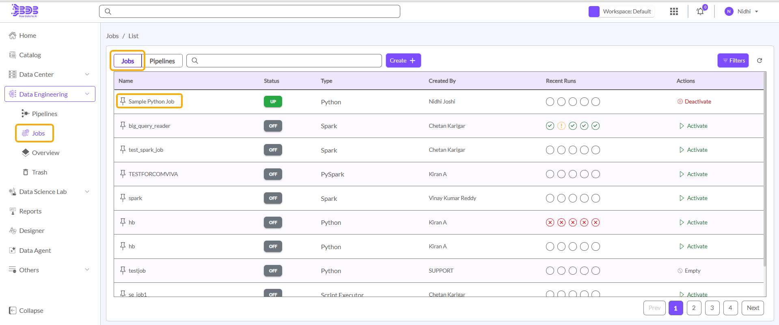Screen dimensions: 779x325
Task: Switch to the Pipelines tab
Action: click(162, 61)
